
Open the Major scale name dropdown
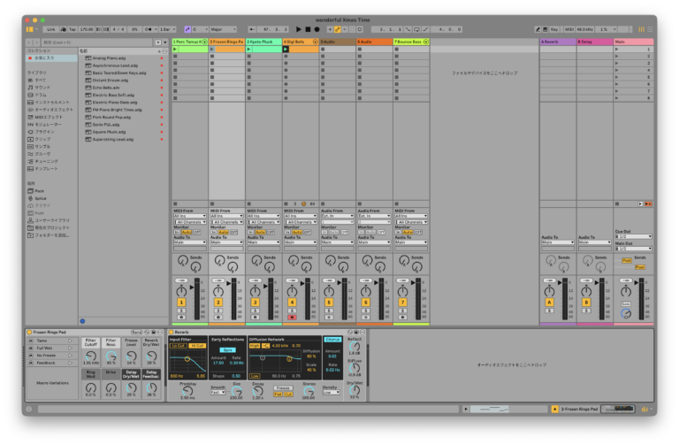click(x=224, y=29)
